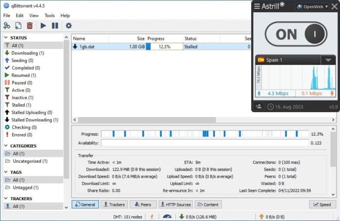The image size is (340, 221).
Task: Toggle the Astrill ON switch
Action: (x=296, y=34)
